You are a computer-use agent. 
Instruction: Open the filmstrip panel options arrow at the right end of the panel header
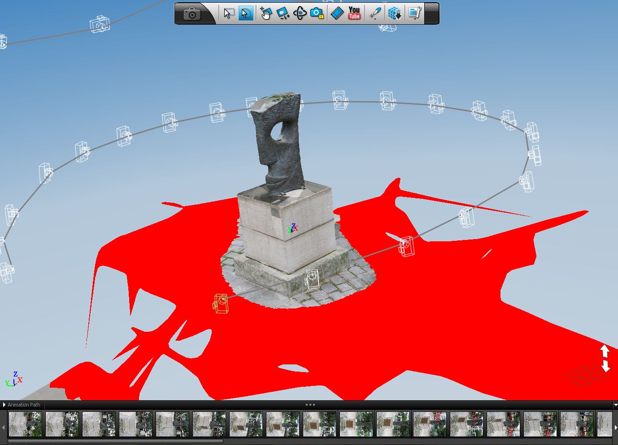tap(615, 405)
